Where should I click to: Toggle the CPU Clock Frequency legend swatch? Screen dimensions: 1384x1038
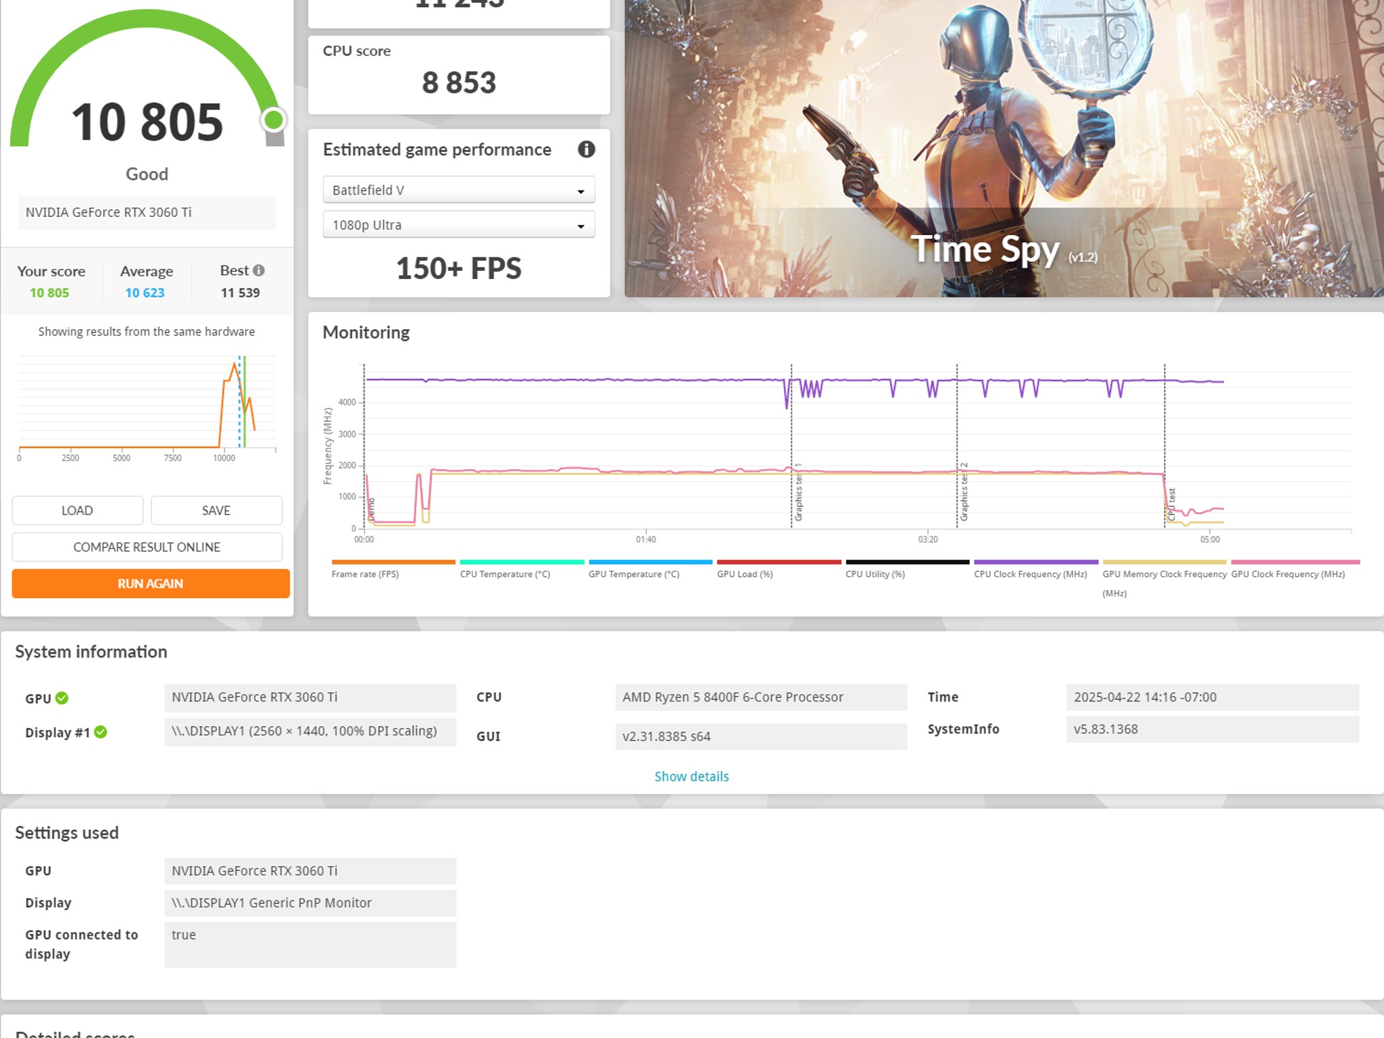[1036, 562]
